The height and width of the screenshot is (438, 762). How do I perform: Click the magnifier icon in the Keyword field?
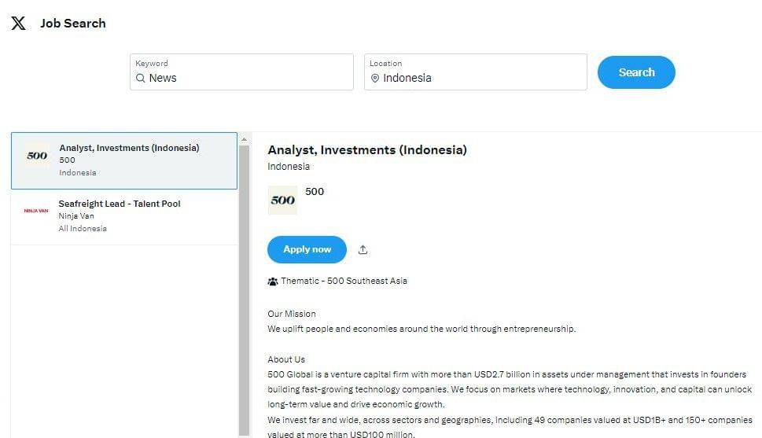141,78
